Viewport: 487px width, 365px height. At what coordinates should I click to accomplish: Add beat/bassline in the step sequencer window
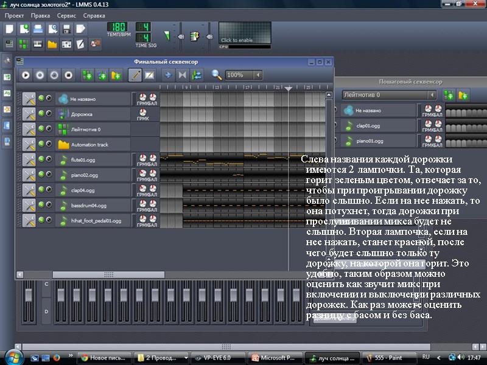tap(449, 95)
